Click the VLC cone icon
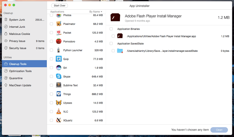The width and height of the screenshot is (234, 137). pyautogui.click(x=59, y=112)
